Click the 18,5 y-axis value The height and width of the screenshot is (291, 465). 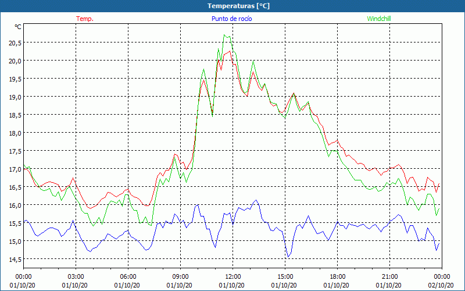(15, 115)
